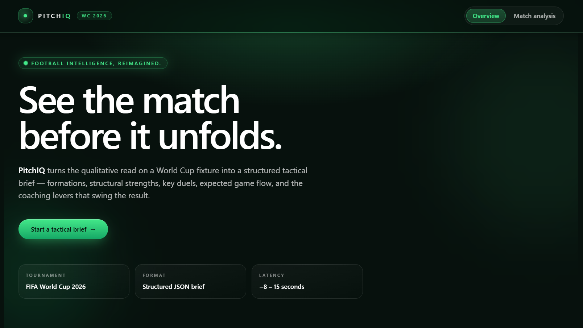The image size is (583, 328).
Task: Click the 'before it unfolds.' headline line
Action: pos(150,136)
